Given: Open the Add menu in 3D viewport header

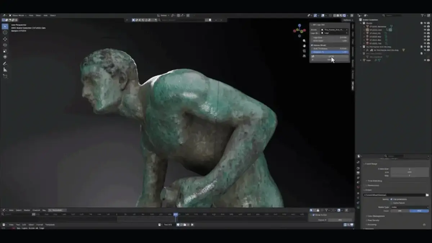Looking at the screenshot, I should coord(46,15).
